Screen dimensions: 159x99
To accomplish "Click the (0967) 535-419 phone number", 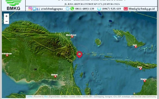I will coord(111,9).
